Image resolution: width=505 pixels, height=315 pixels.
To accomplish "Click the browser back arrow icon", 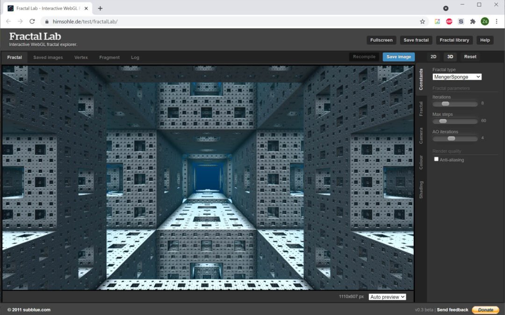I will pos(8,21).
